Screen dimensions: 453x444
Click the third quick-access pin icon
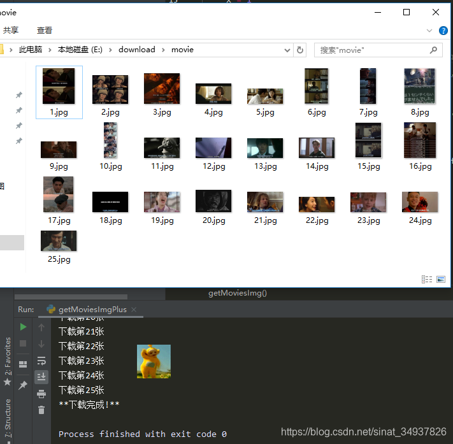[19, 125]
